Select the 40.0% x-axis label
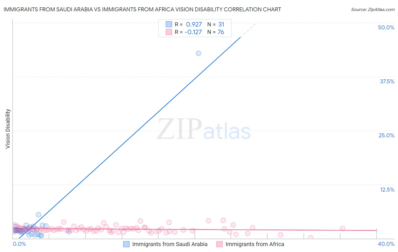This screenshot has height=252, width=398. point(386,244)
